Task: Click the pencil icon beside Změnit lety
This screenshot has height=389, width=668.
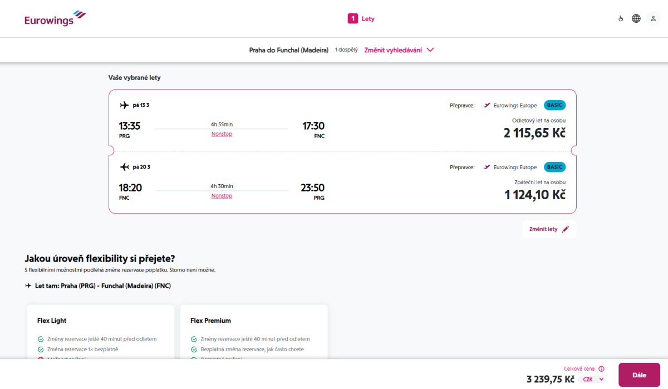Action: [566, 229]
